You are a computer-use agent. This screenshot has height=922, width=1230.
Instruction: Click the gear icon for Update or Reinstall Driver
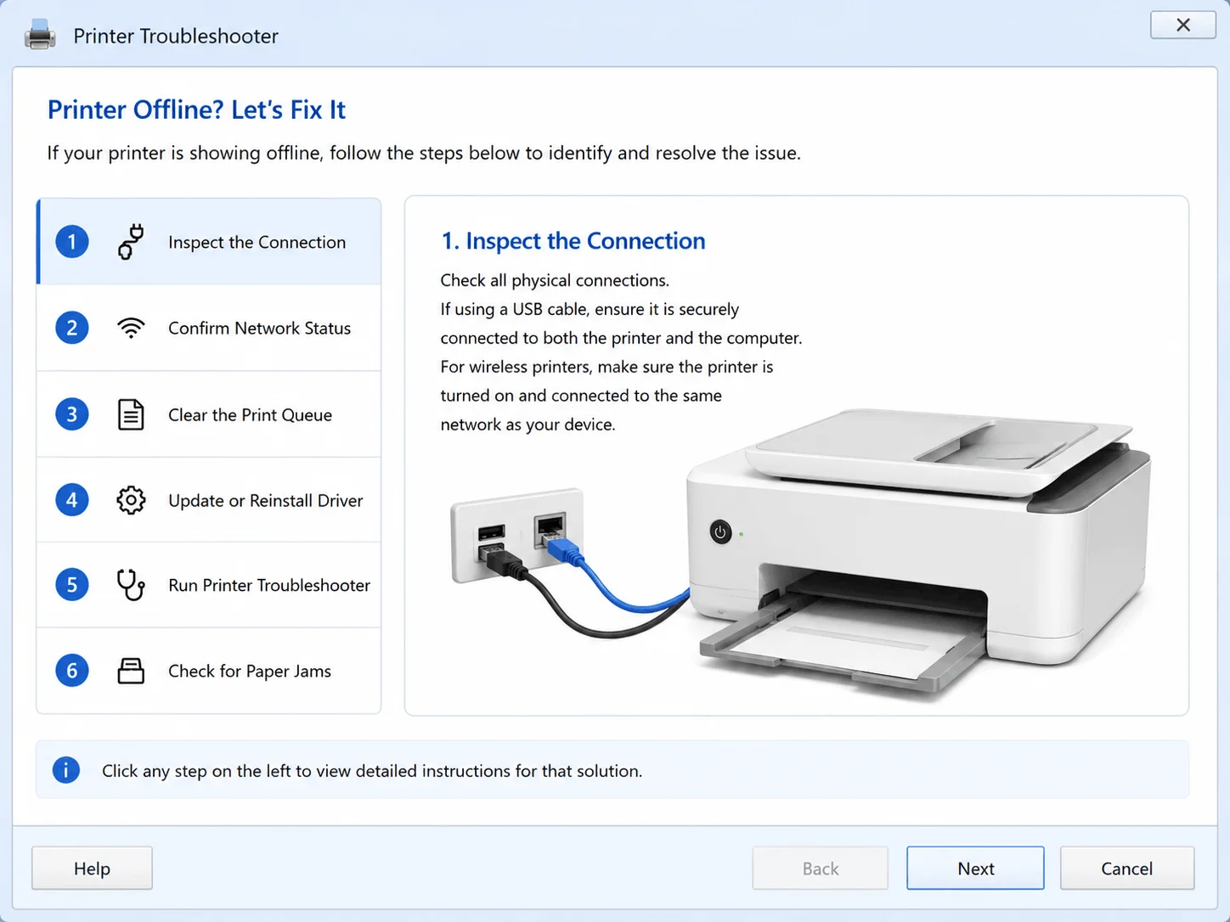coord(131,500)
